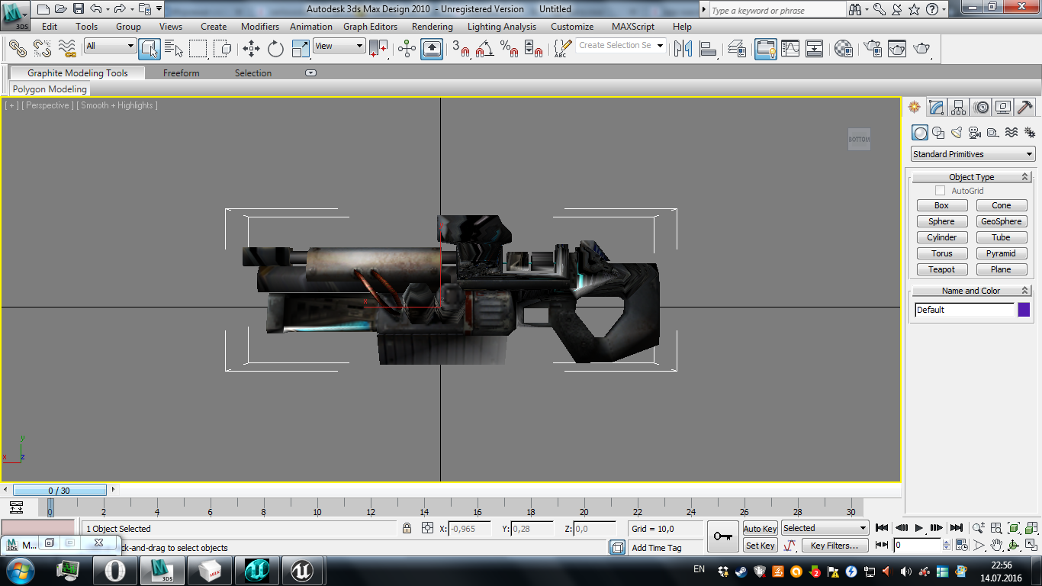Open Select by Name dialog
This screenshot has width=1042, height=586.
(174, 49)
